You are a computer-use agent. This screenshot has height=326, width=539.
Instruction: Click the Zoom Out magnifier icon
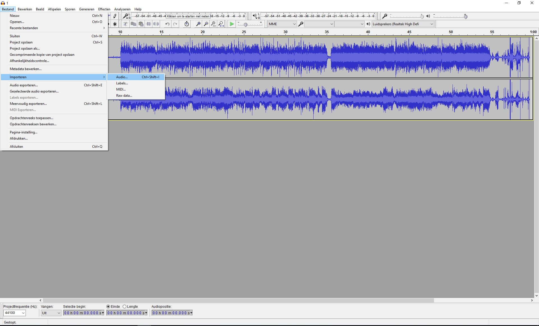click(206, 24)
